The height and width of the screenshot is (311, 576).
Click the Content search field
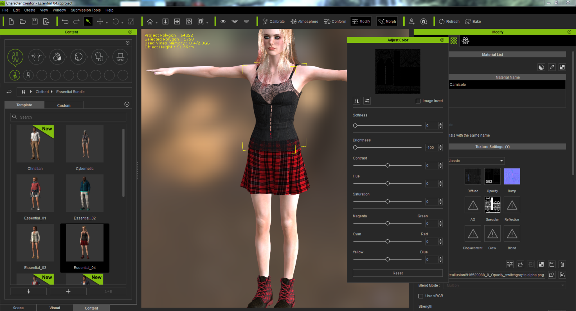pyautogui.click(x=68, y=117)
